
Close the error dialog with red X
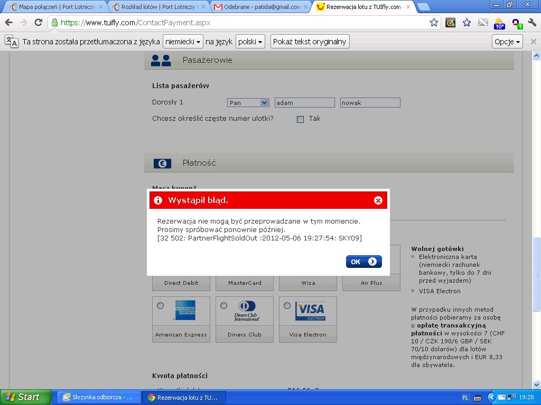click(378, 200)
